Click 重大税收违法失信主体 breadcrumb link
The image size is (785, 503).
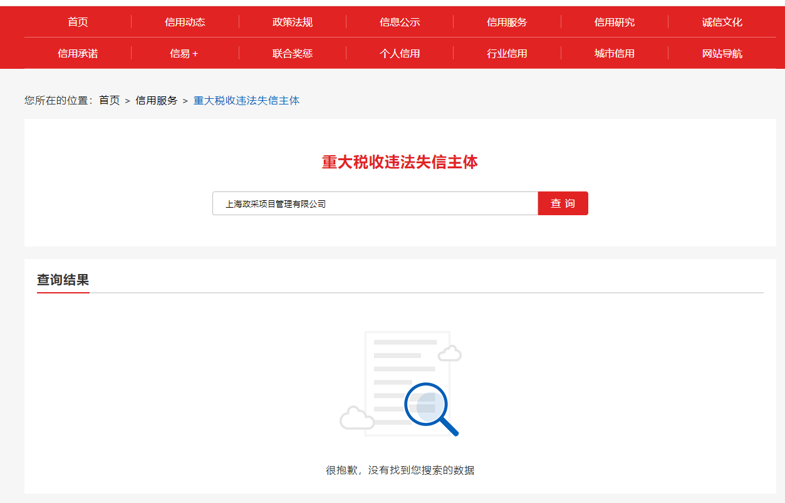coord(246,100)
